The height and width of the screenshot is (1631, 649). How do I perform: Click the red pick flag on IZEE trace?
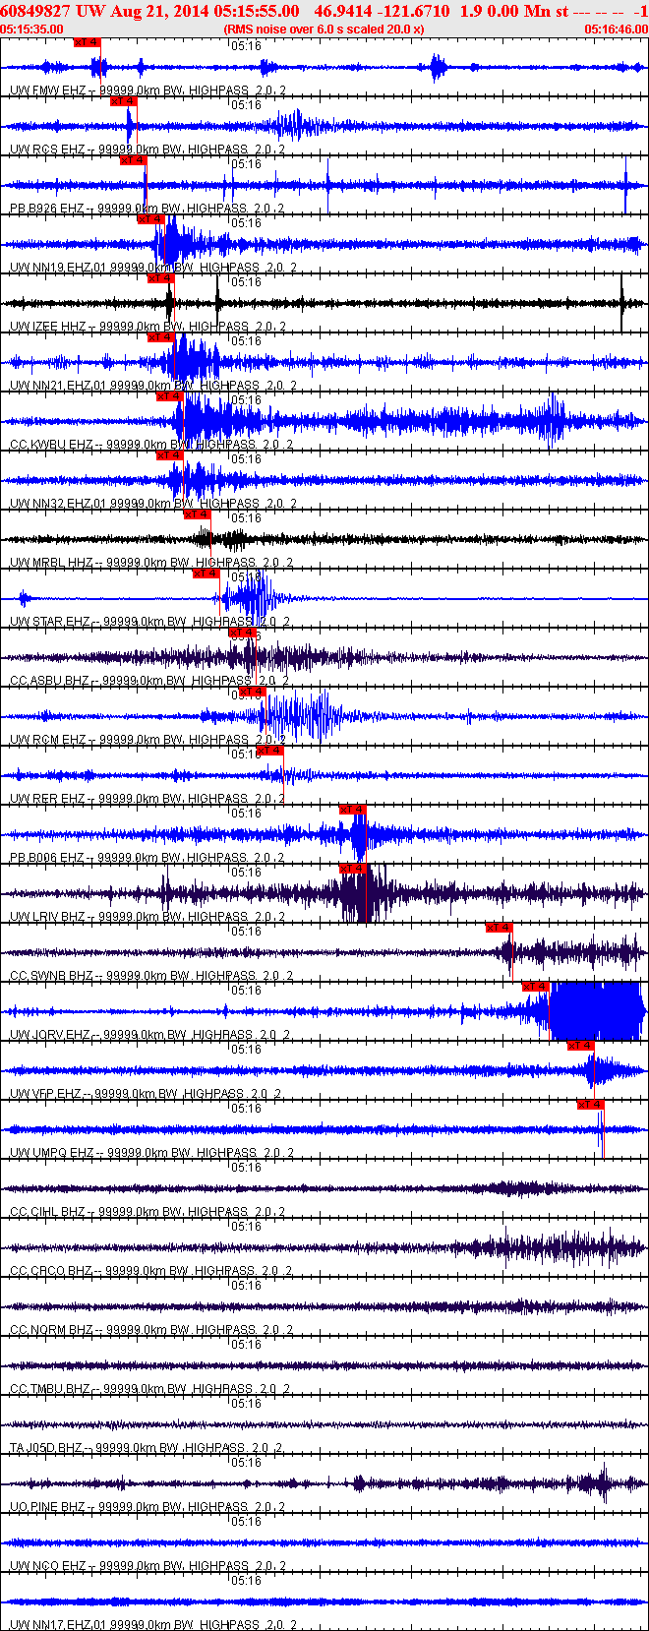pos(160,278)
